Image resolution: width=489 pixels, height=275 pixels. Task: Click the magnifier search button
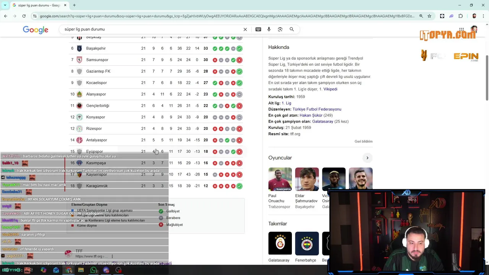click(291, 29)
